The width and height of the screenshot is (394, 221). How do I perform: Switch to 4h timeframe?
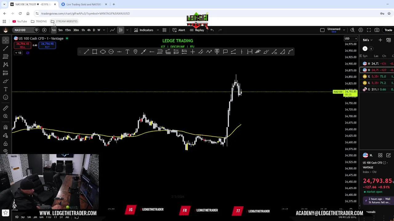(x=89, y=30)
